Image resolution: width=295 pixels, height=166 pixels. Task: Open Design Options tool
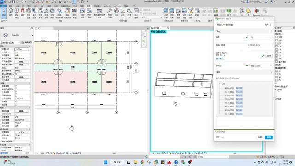(x=136, y=13)
